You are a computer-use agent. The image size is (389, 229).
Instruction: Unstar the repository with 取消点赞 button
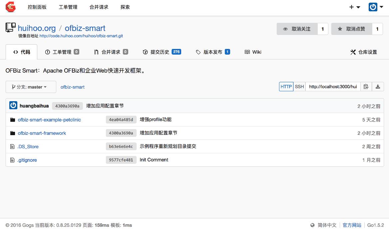(x=352, y=29)
